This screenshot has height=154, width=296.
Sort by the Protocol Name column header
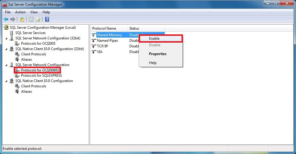tap(104, 28)
